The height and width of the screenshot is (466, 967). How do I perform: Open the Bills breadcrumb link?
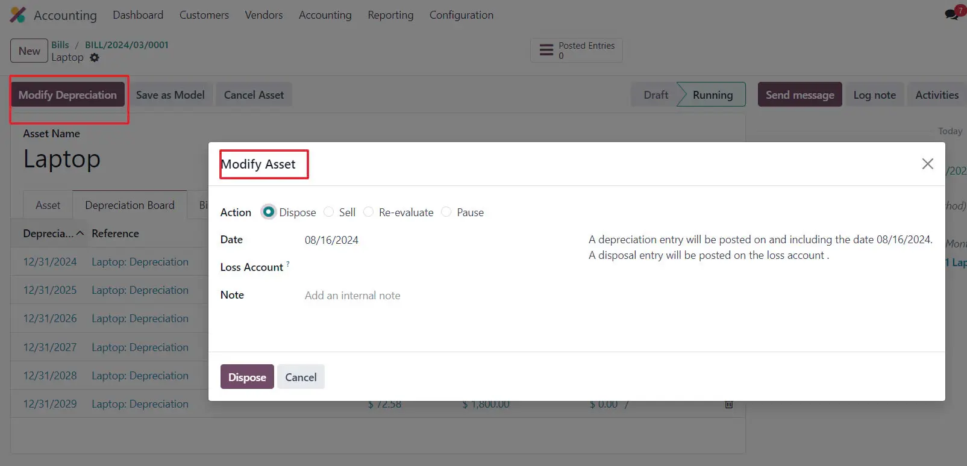point(60,45)
